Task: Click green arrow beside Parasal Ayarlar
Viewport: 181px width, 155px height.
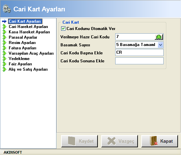Action: 4,37
